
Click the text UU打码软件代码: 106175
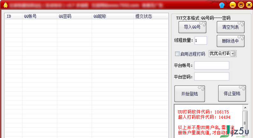click(203, 112)
